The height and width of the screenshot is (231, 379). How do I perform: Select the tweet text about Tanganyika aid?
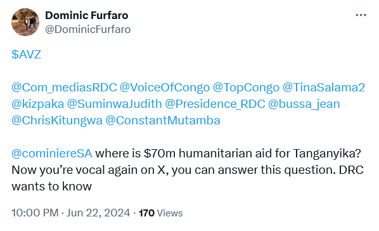tap(188, 169)
